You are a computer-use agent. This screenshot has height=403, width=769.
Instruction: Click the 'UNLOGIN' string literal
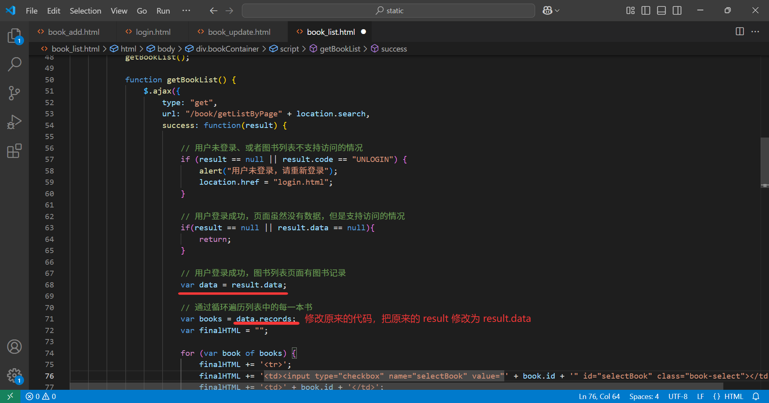pyautogui.click(x=372, y=159)
